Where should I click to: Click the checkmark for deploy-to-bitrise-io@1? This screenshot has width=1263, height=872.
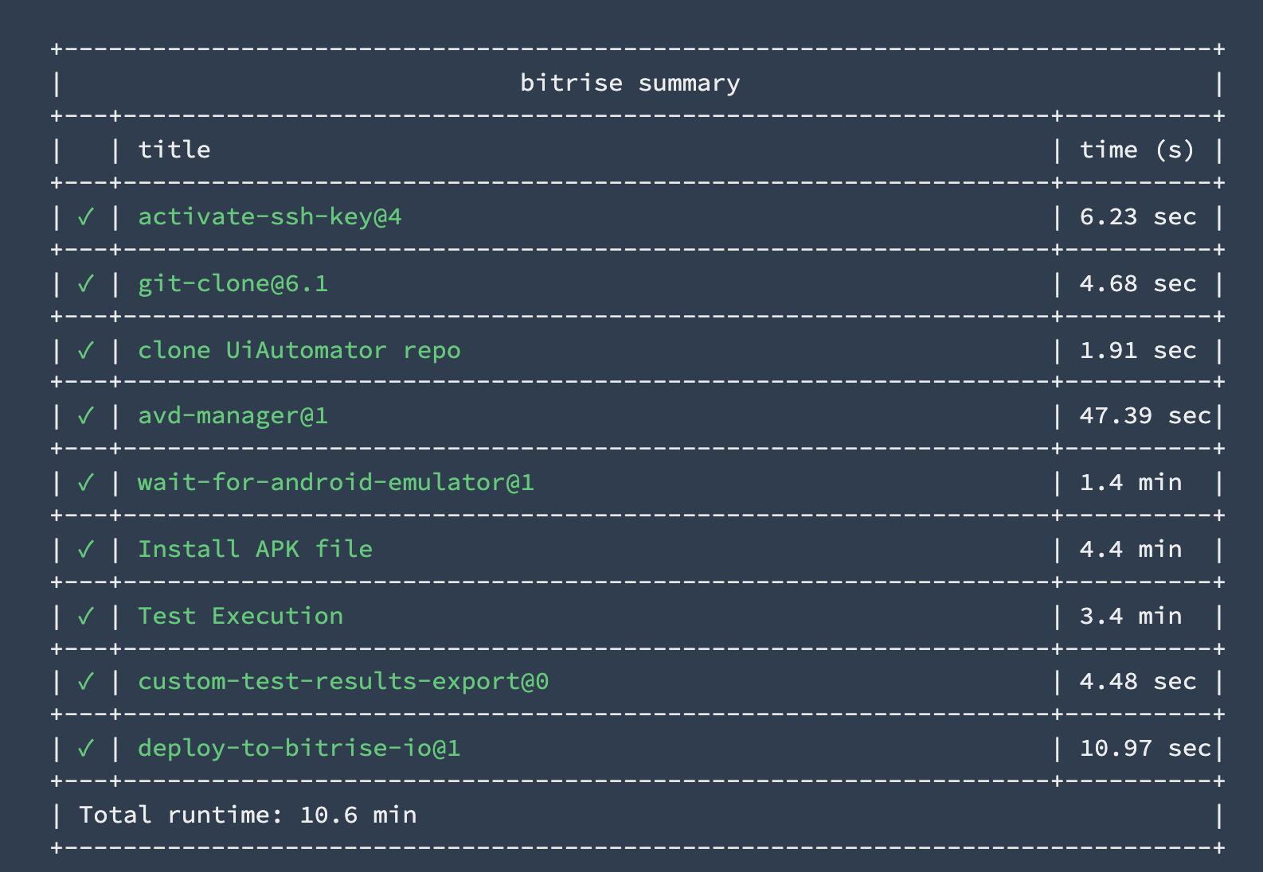(x=86, y=748)
